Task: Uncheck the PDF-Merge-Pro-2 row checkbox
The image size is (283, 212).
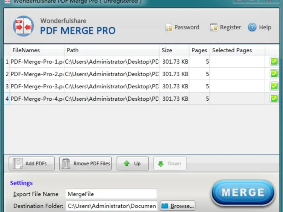Action: (274, 74)
